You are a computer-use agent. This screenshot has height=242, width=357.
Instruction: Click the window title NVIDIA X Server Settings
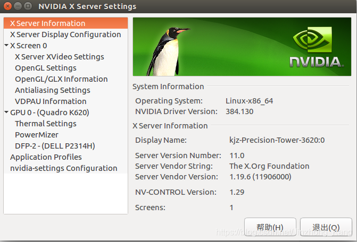87,6
